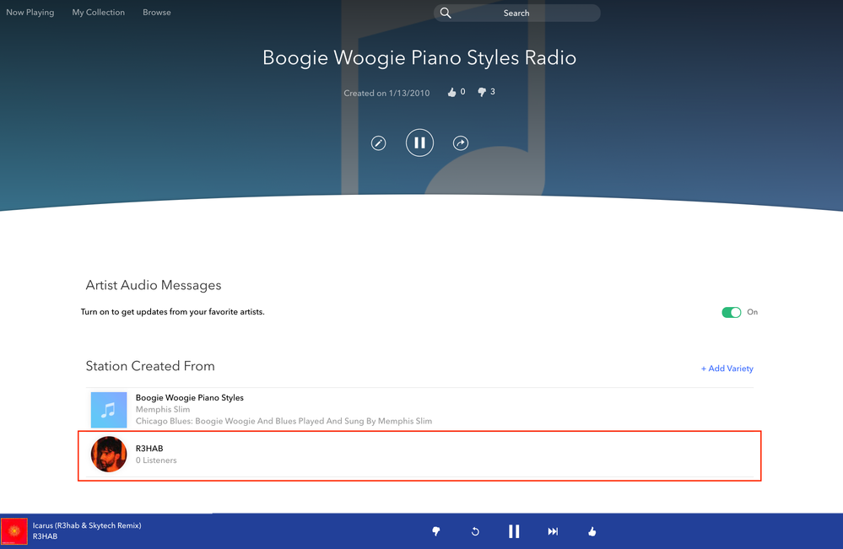The image size is (843, 549).
Task: Open the Icarus album art in player bar
Action: (x=14, y=531)
